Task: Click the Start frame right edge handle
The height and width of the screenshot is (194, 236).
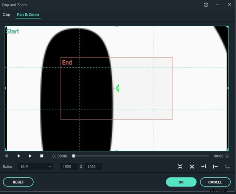Action: pyautogui.click(x=228, y=88)
